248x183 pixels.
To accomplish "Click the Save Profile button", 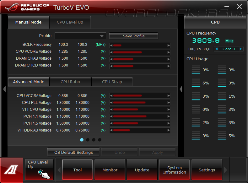I will [134, 36].
